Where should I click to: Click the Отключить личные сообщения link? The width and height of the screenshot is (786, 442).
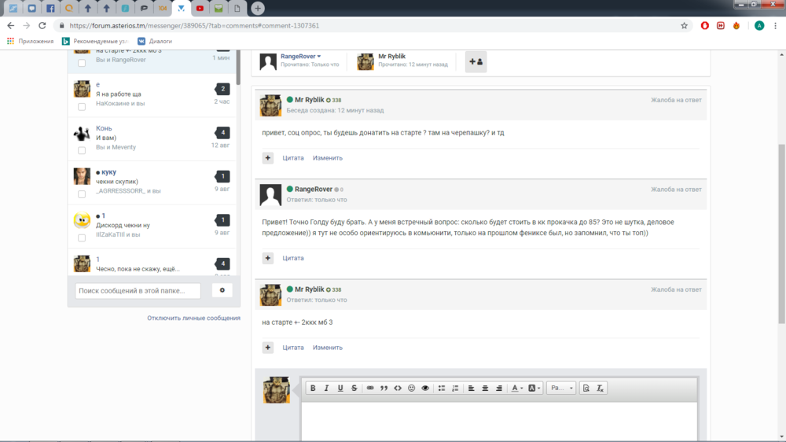tap(193, 318)
